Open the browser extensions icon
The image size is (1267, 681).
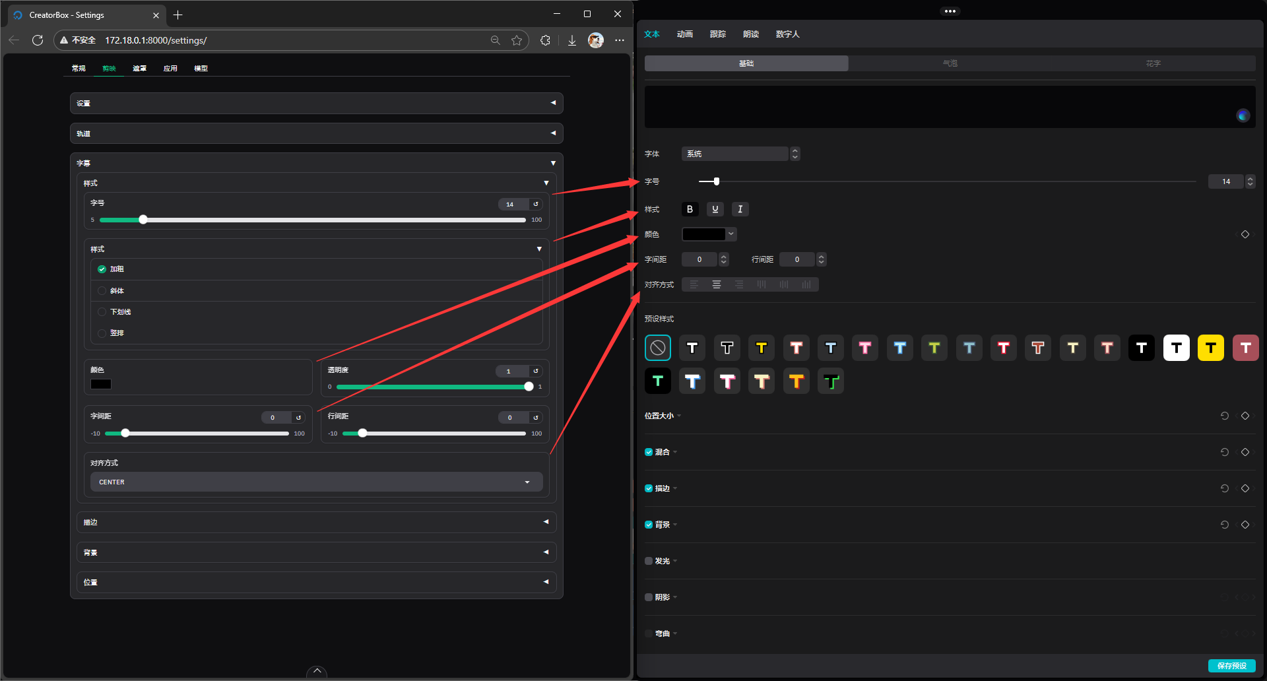coord(545,40)
